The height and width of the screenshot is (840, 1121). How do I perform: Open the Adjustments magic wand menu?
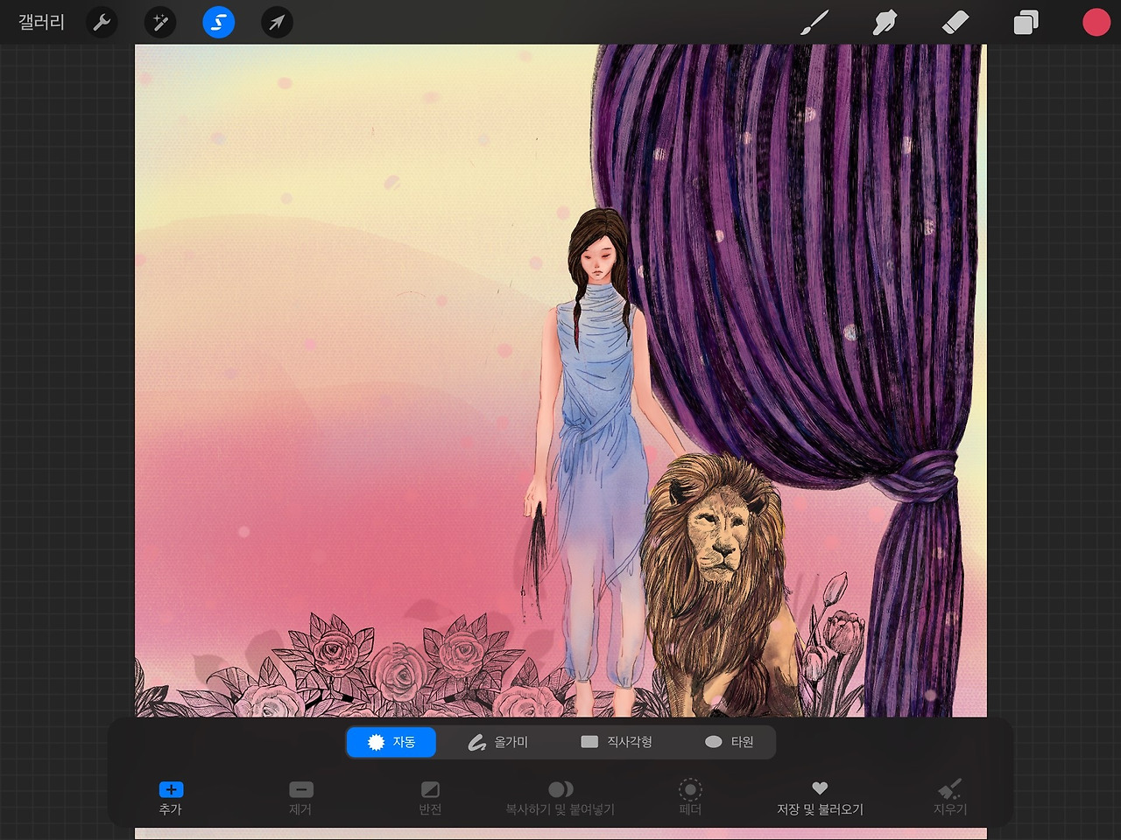pos(160,23)
